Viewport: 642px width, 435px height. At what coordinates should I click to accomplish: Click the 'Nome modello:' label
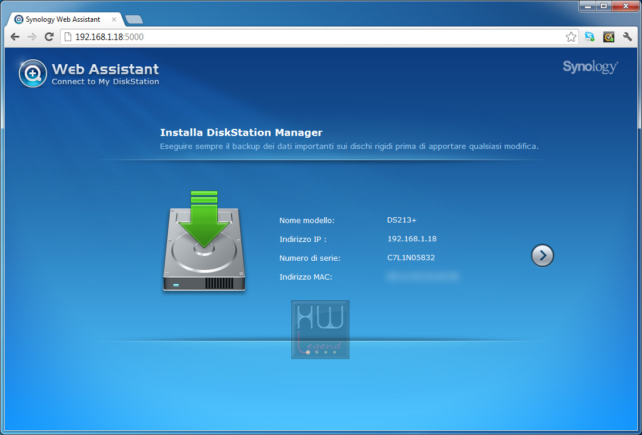[x=307, y=220]
